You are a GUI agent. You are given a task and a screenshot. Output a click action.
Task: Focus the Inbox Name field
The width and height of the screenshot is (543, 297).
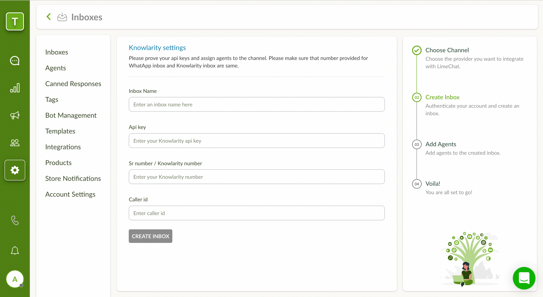pyautogui.click(x=257, y=104)
